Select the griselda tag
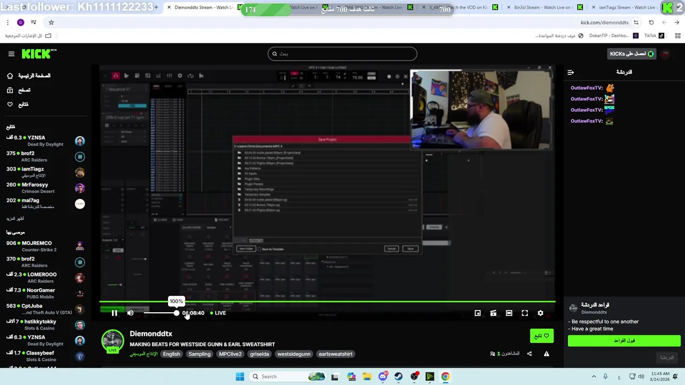 [x=260, y=354]
